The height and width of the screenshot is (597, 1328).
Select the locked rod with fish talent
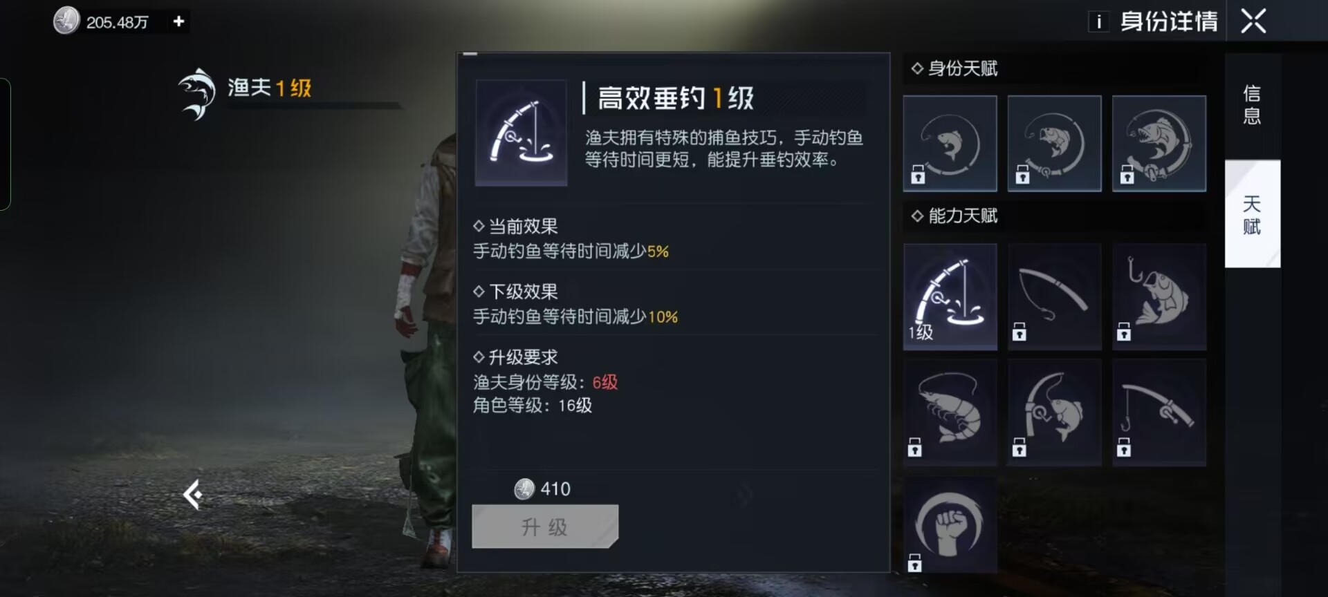tap(1054, 412)
